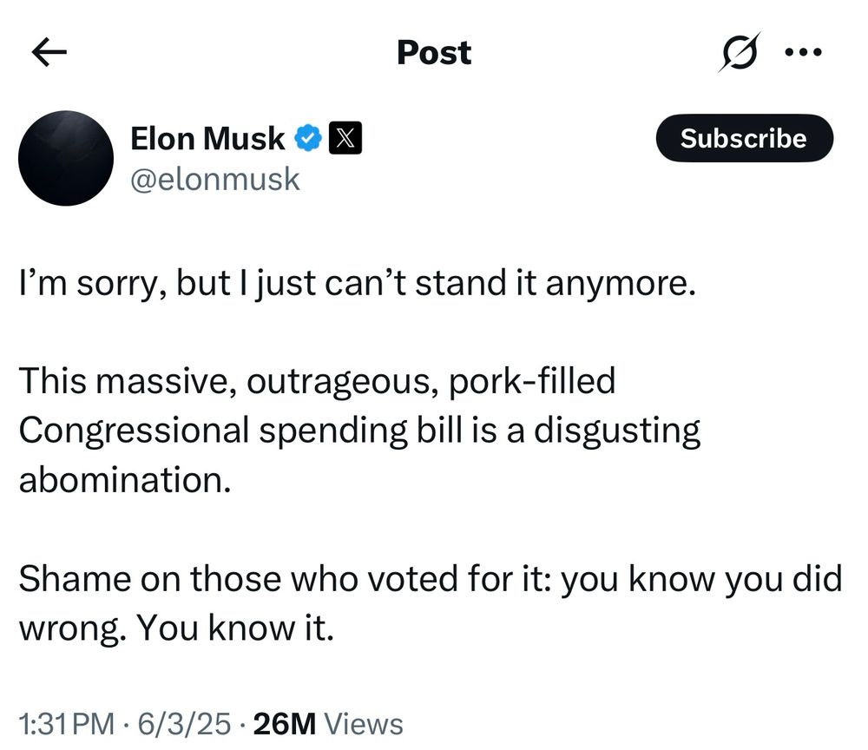Open the @elonmusk handle link
The image size is (868, 750).
[x=214, y=179]
